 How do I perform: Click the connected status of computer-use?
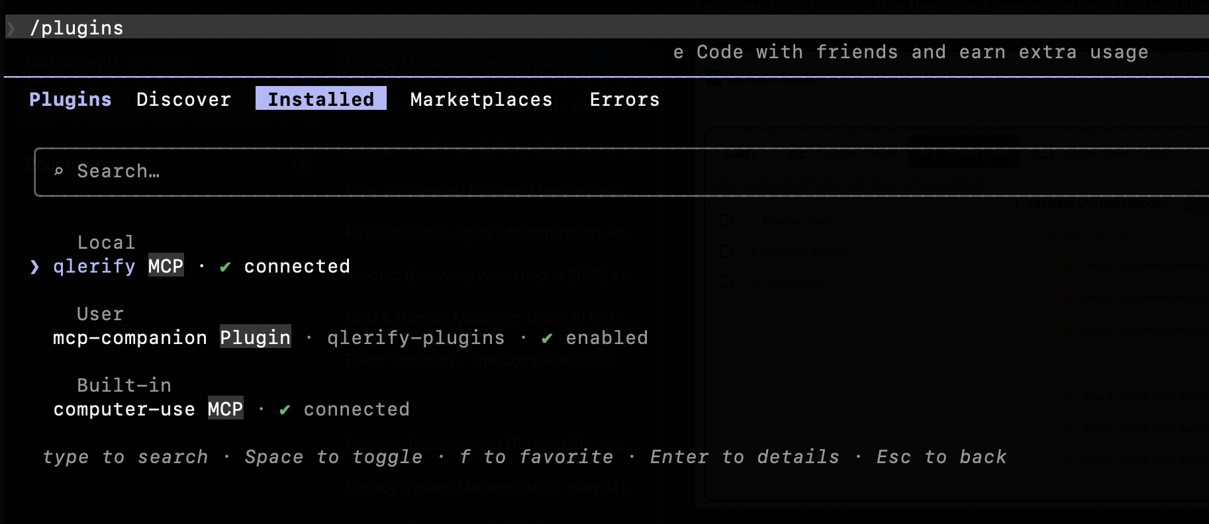click(x=356, y=409)
